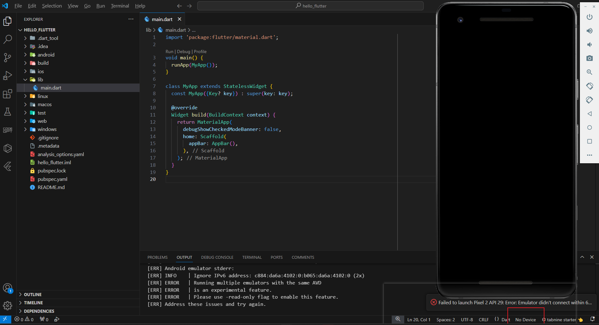This screenshot has height=325, width=599.
Task: Tap the emulator Back triangle button
Action: tap(590, 114)
